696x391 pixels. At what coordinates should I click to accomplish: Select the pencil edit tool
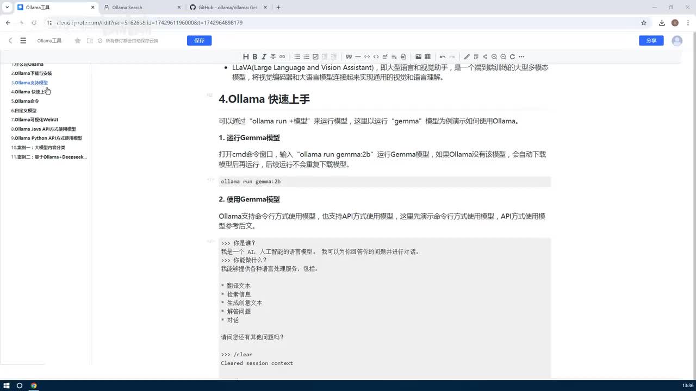467,56
